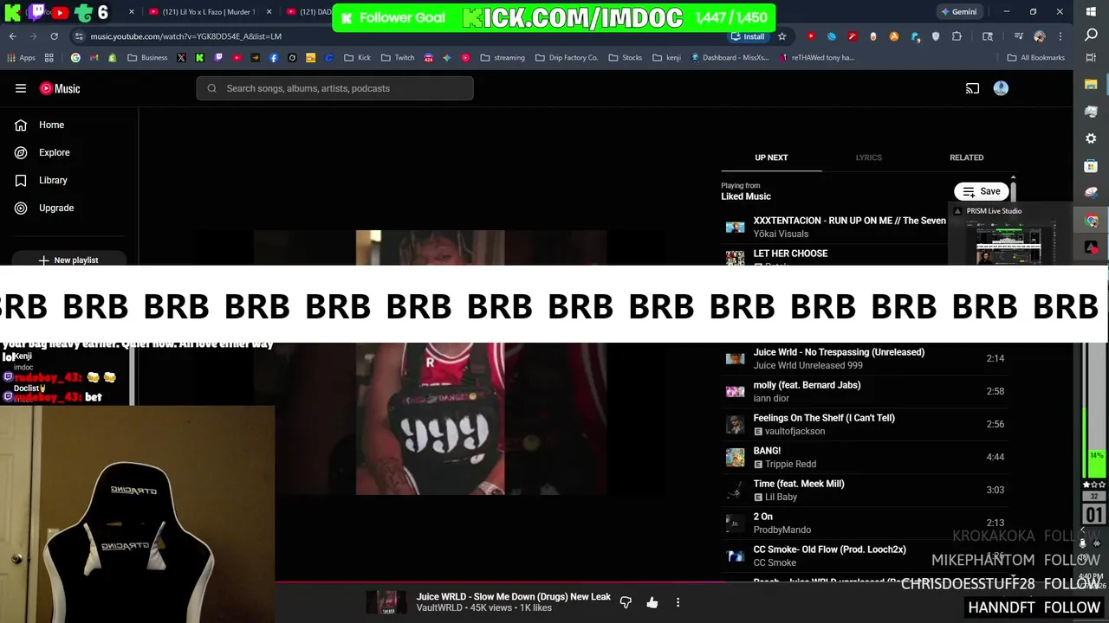Screen dimensions: 1109x623
Task: Open the Chrome three-dot menu
Action: [1060, 36]
